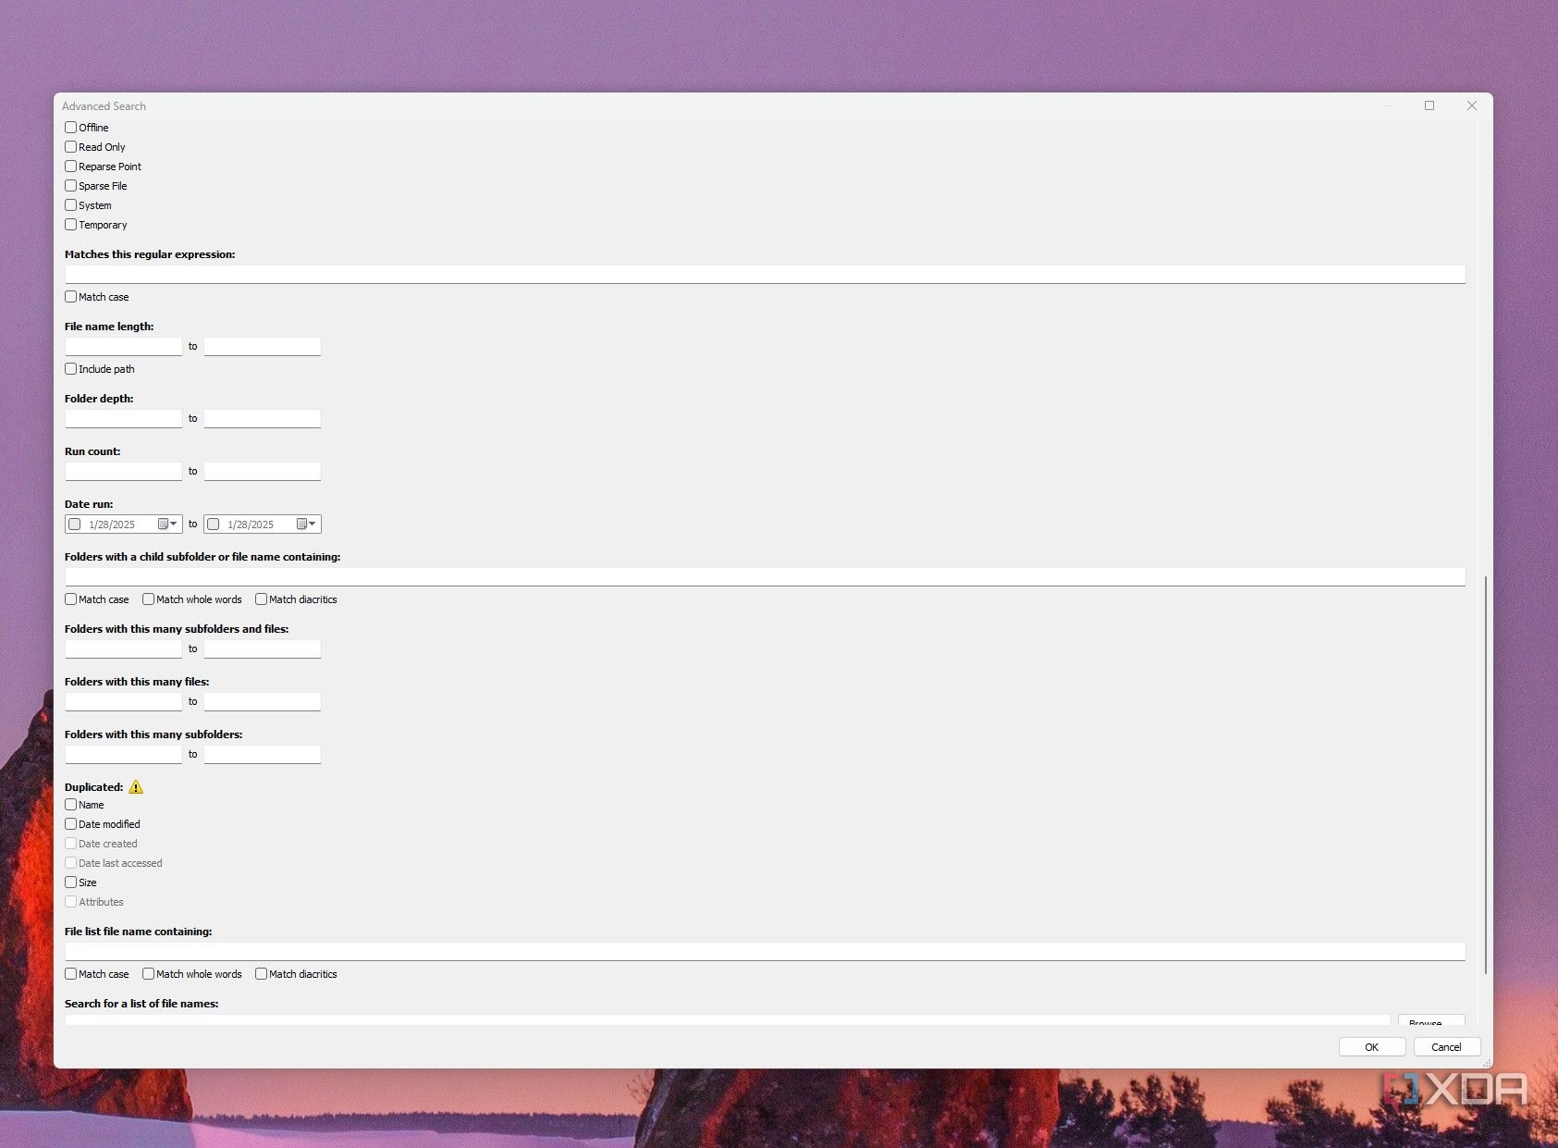Viewport: 1558px width, 1148px height.
Task: Click the "Search for a list of file names:" label
Action: pos(141,1004)
